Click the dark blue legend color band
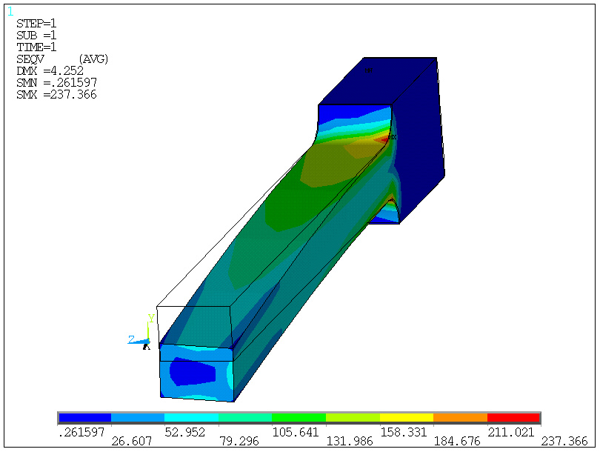The image size is (600, 452). click(x=85, y=418)
